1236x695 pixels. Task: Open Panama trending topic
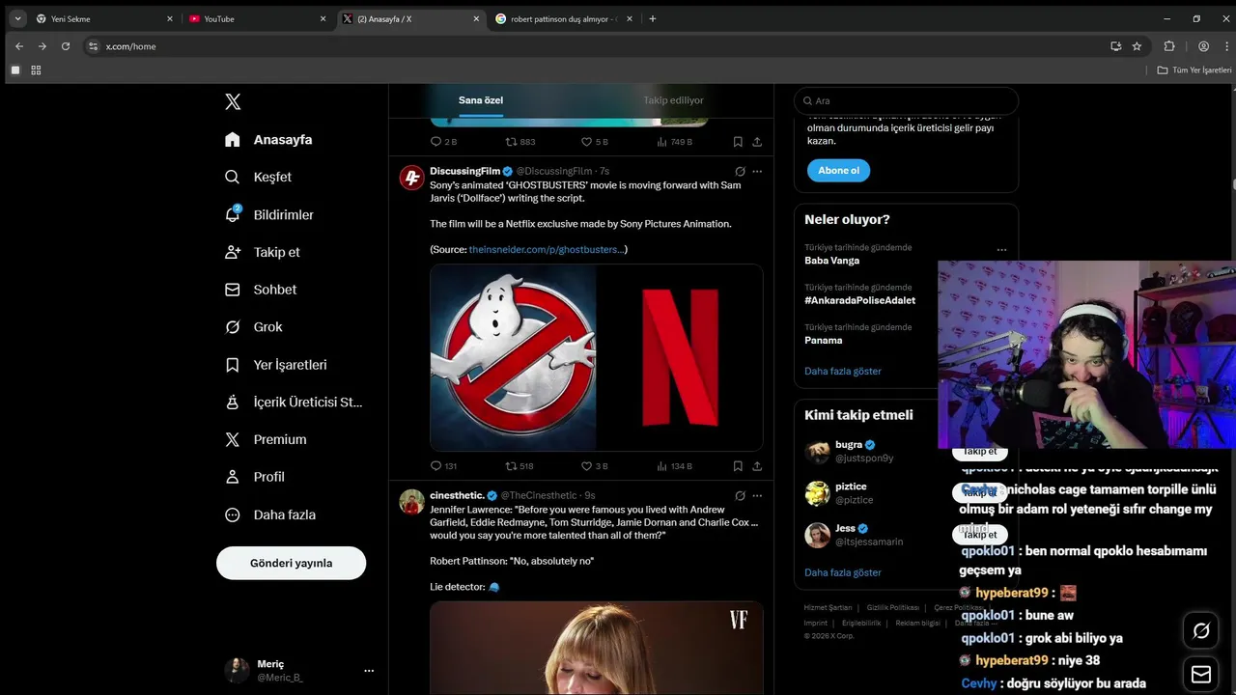tap(824, 340)
